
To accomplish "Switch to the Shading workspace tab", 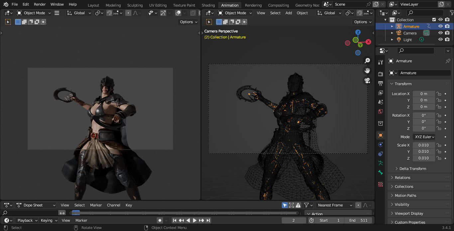I will 208,5.
